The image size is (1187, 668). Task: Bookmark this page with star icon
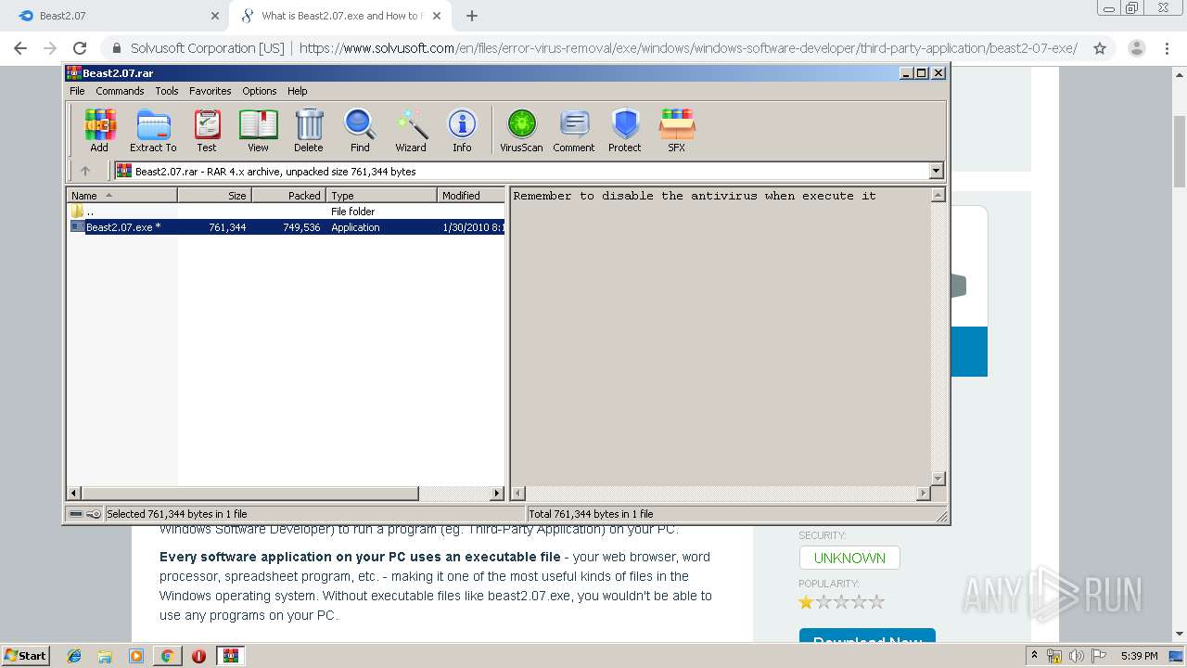point(1100,48)
